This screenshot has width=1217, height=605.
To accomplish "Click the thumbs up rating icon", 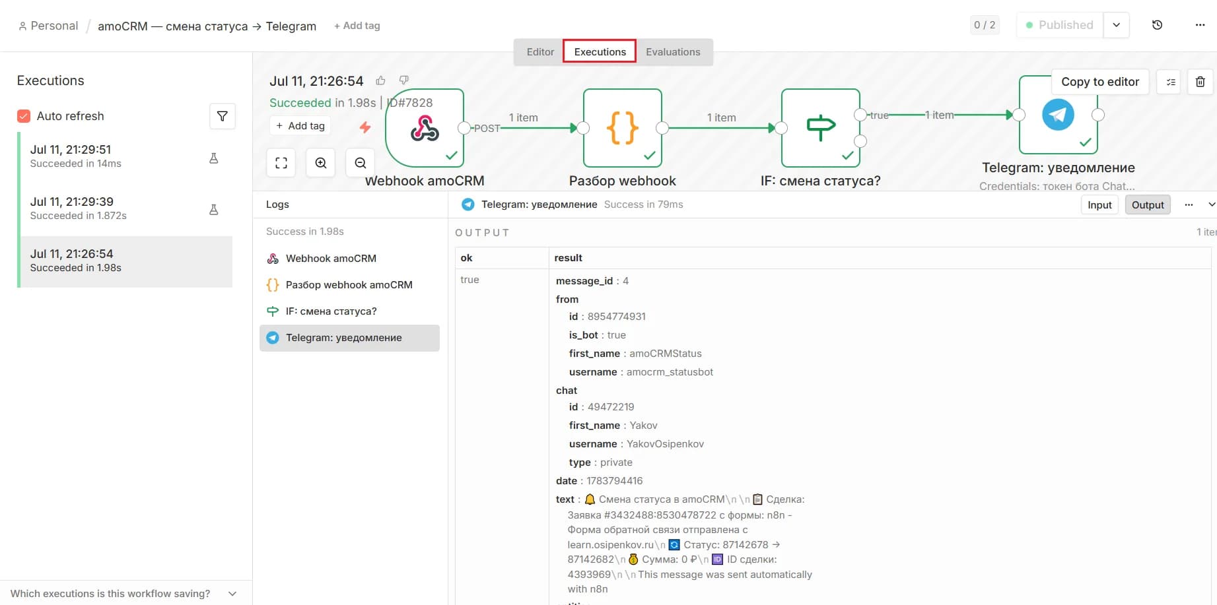I will click(x=381, y=80).
